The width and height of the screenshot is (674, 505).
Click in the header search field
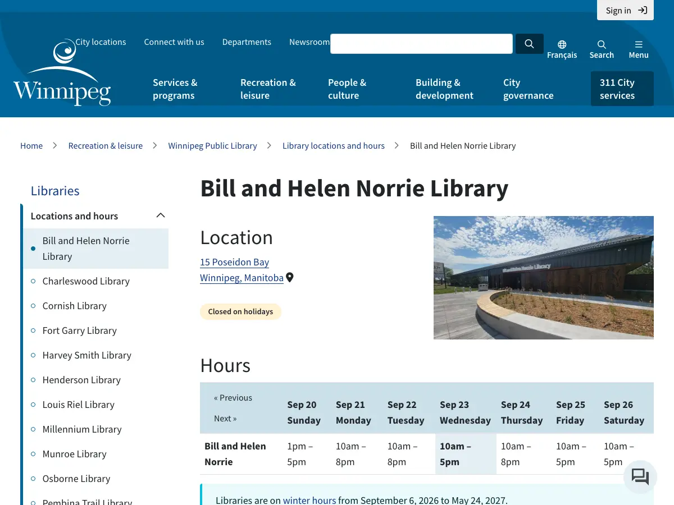coord(421,44)
